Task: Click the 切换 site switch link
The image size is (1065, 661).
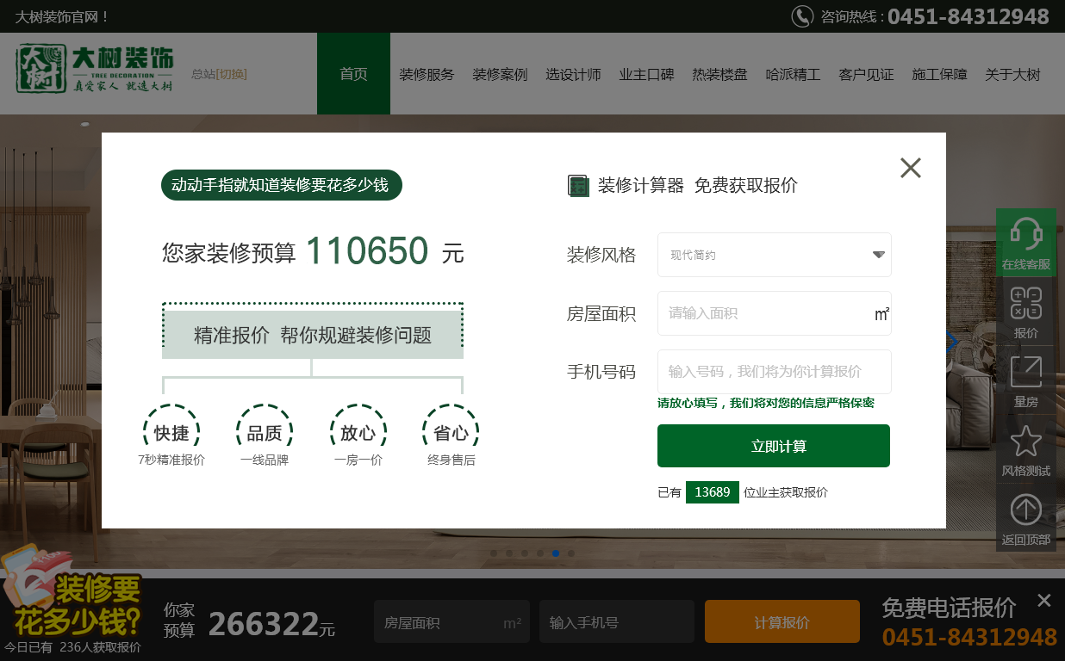Action: (x=232, y=74)
